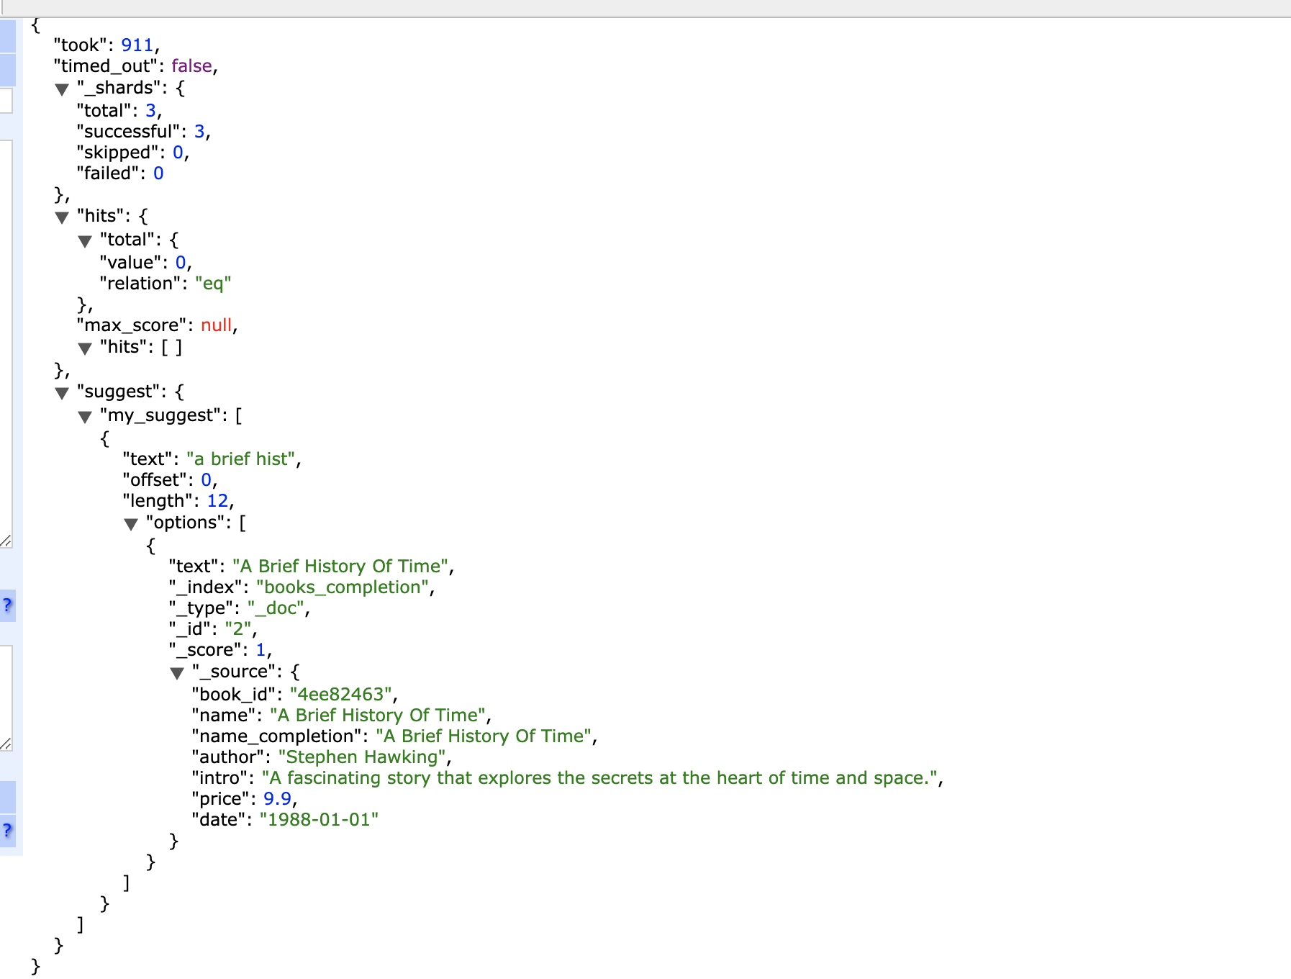Click the author "Stephen Hawking"
This screenshot has width=1291, height=979.
click(362, 757)
